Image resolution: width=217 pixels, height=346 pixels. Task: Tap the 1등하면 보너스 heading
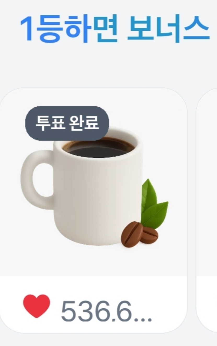[x=115, y=29]
